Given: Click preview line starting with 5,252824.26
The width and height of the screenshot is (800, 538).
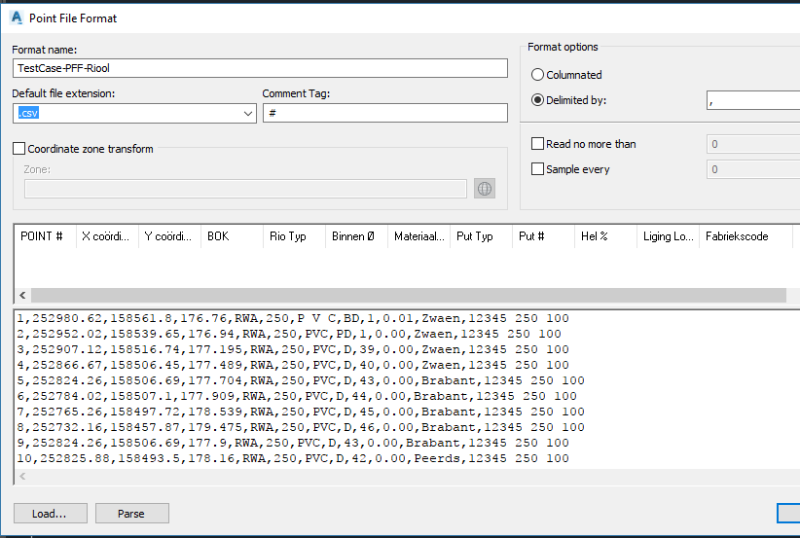Looking at the screenshot, I should click(301, 381).
